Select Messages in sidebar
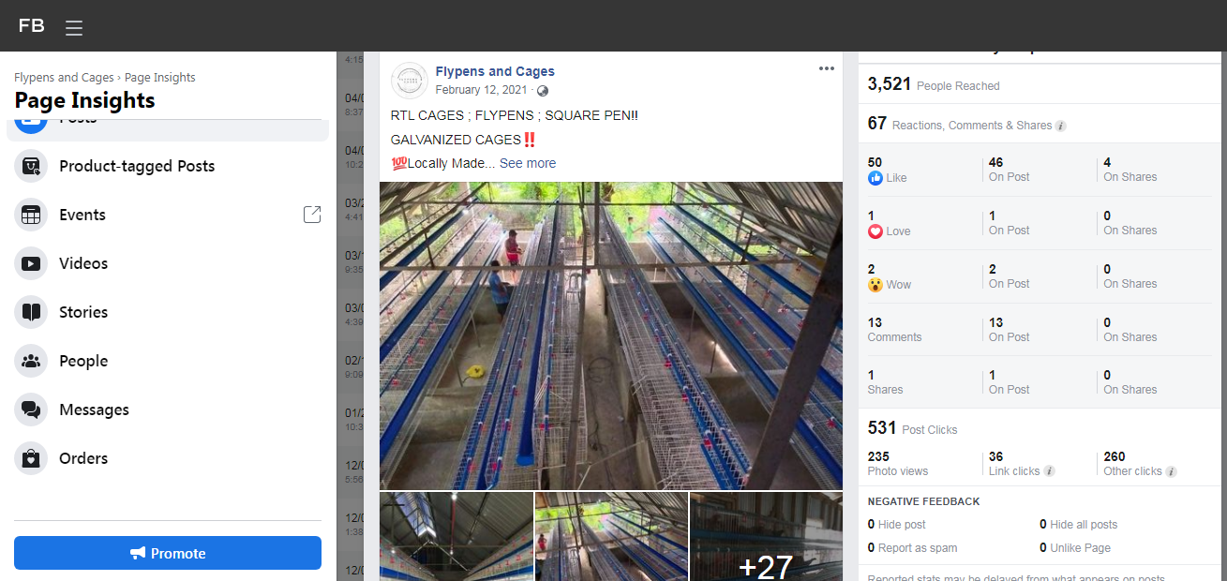Image resolution: width=1227 pixels, height=581 pixels. click(168, 410)
